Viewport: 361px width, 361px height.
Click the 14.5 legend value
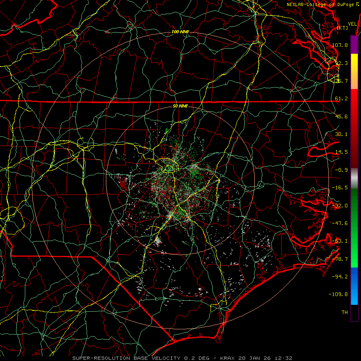(341, 152)
